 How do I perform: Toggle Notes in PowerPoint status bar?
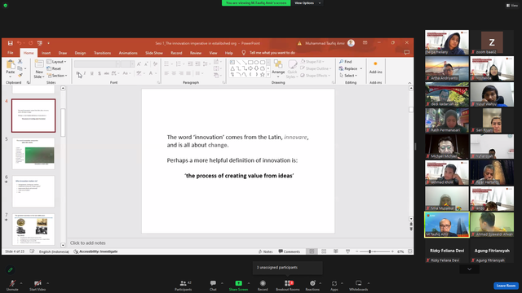click(265, 251)
